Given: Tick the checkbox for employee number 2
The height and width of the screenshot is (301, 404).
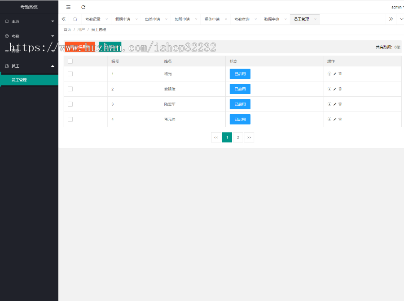Looking at the screenshot, I should click(70, 89).
